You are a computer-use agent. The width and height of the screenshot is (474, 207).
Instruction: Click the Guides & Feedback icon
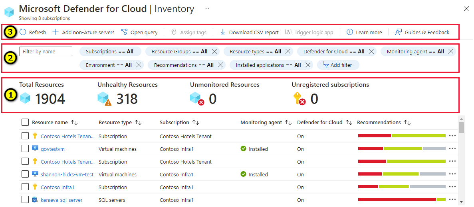399,32
